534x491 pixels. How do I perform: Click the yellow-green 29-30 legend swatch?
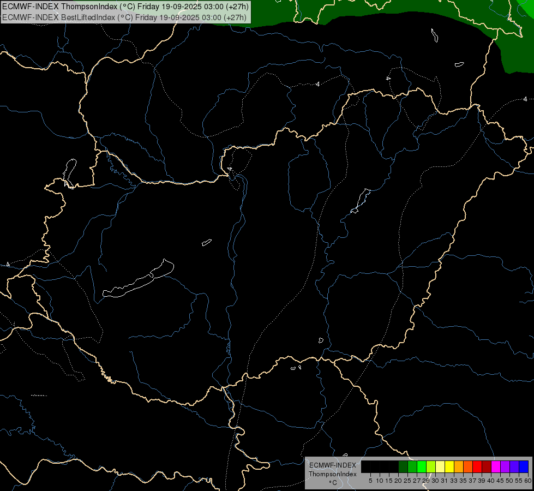[x=431, y=466]
